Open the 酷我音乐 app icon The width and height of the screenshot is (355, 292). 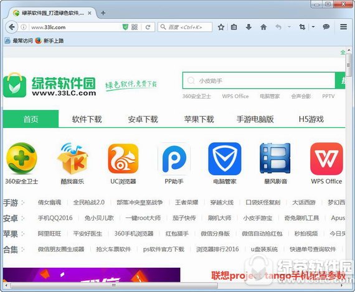pyautogui.click(x=72, y=158)
